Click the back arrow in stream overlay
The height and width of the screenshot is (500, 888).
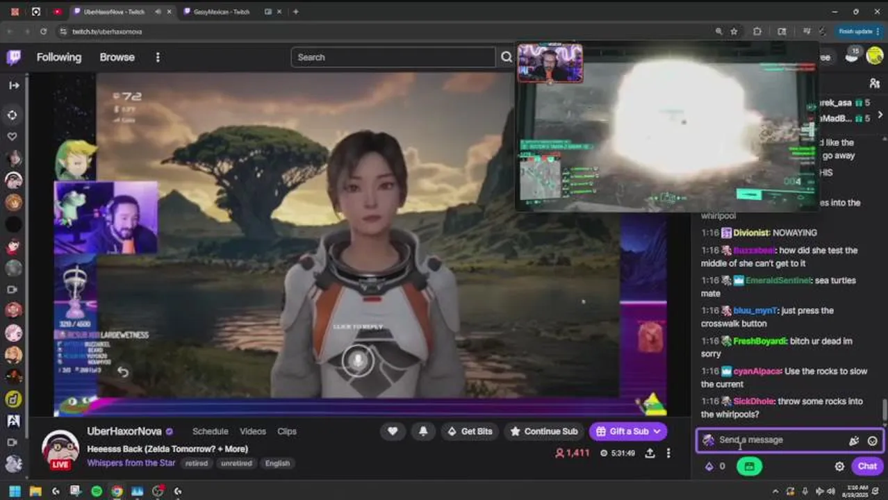[x=123, y=372]
